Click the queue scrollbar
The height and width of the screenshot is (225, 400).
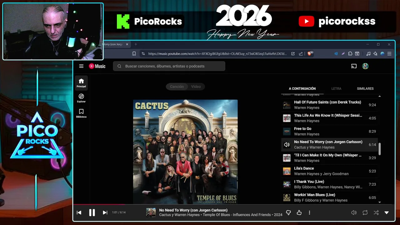point(379,149)
